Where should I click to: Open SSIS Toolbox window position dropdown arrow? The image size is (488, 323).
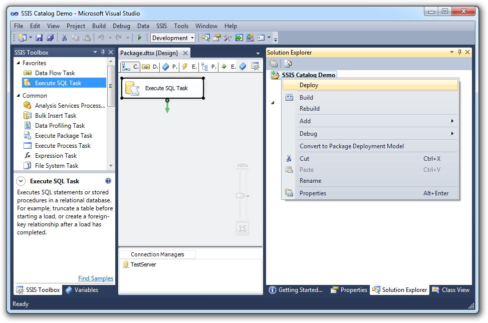coord(95,52)
